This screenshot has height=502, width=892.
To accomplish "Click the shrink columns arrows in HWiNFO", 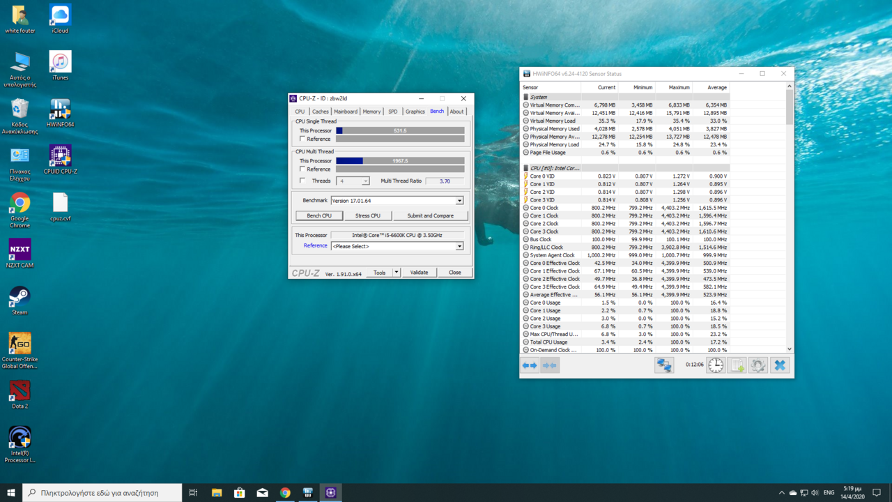I will (x=550, y=365).
